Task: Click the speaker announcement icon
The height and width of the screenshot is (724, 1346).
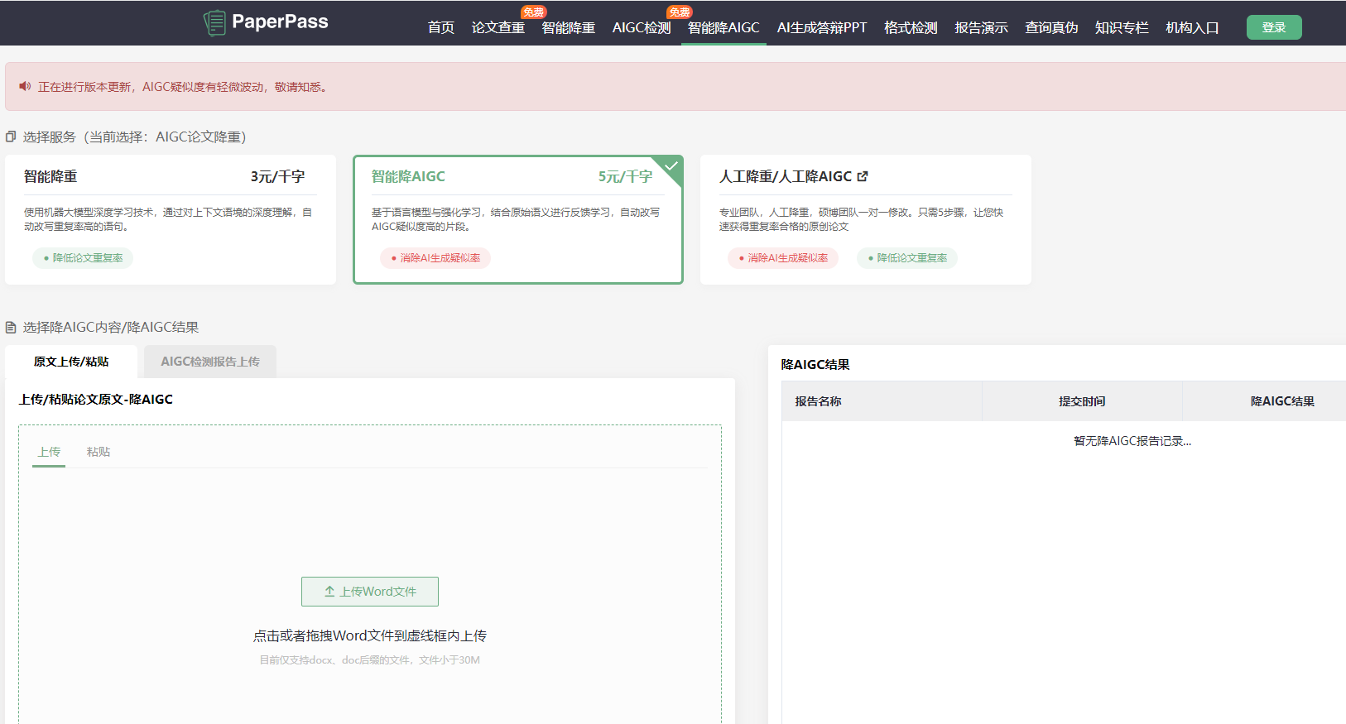Action: tap(25, 86)
